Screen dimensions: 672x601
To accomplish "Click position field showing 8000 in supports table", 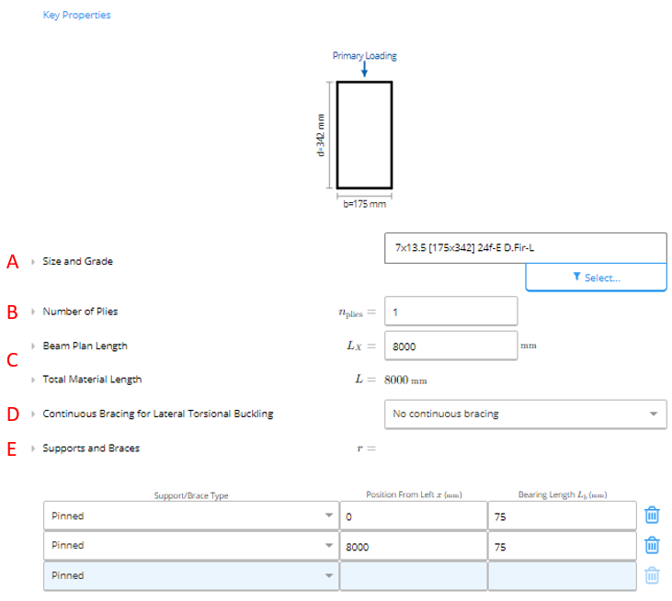I will (x=414, y=546).
